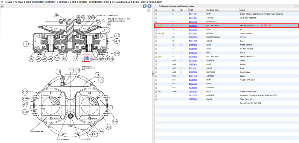Open part number link 87267402
299x143 pixels.
(193, 25)
